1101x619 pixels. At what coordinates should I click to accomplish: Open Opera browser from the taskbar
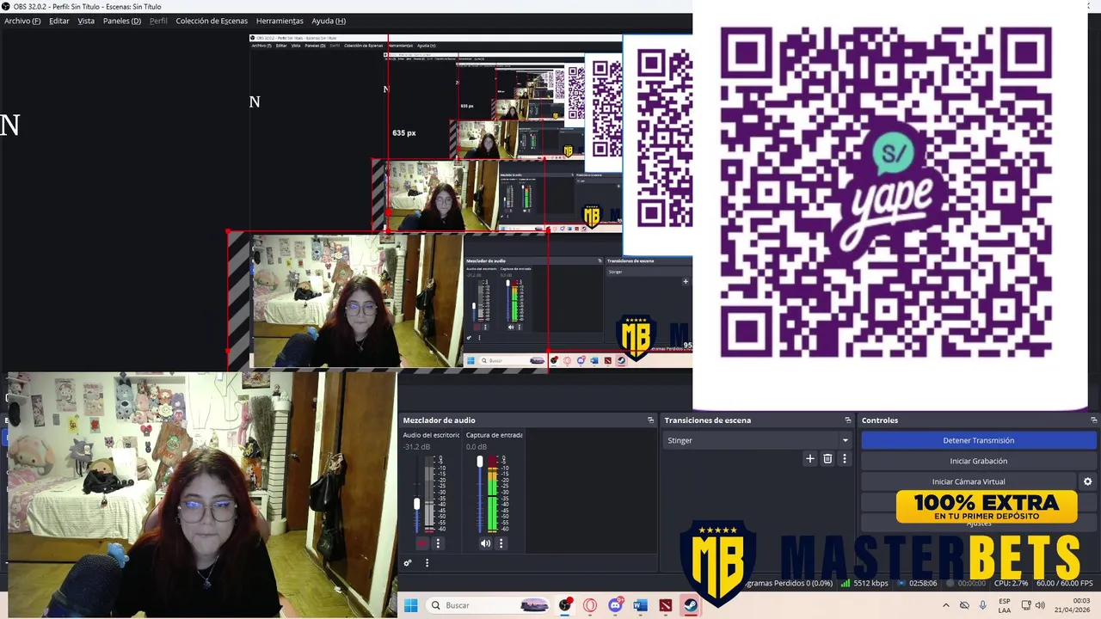tap(590, 605)
